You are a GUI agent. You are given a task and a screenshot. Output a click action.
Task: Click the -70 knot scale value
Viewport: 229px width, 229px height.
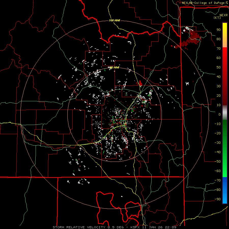pos(218,180)
